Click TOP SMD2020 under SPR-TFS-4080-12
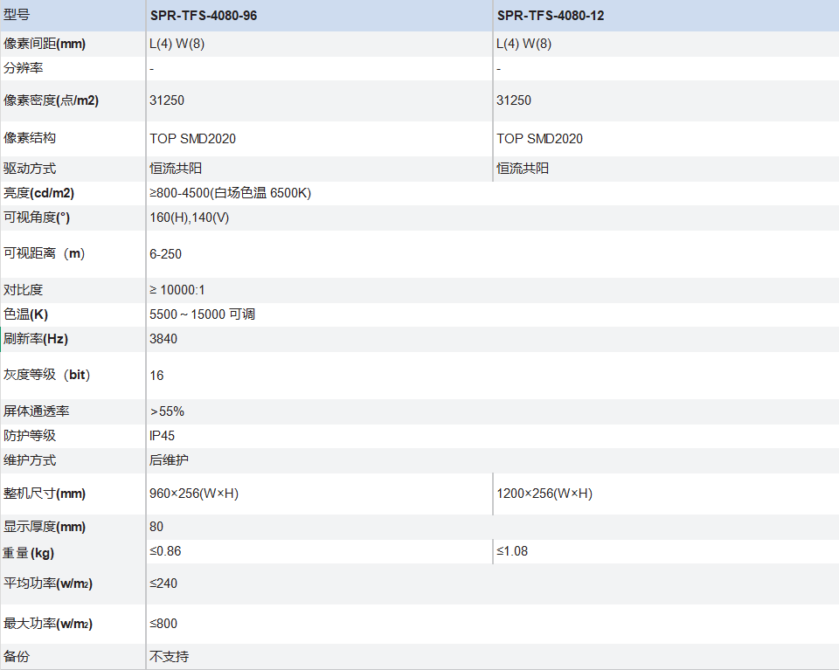 point(539,139)
